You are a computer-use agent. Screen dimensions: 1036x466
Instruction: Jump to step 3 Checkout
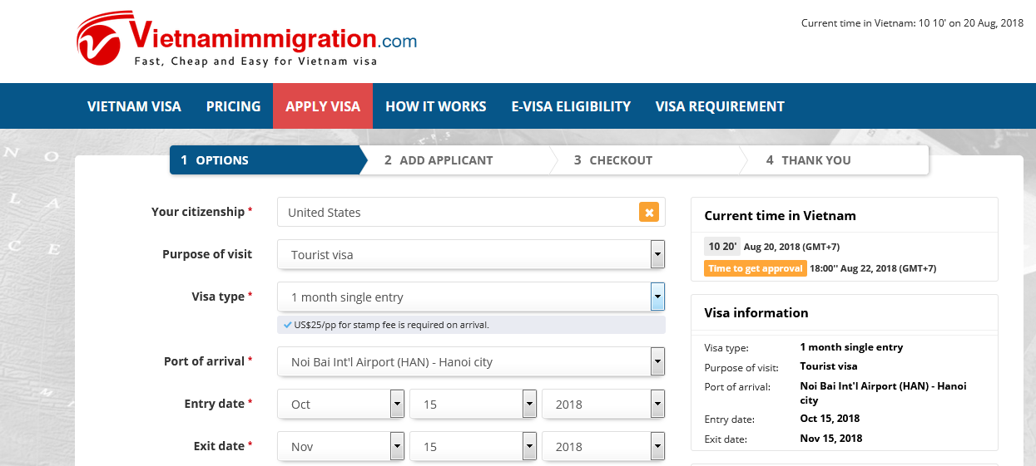click(x=621, y=160)
